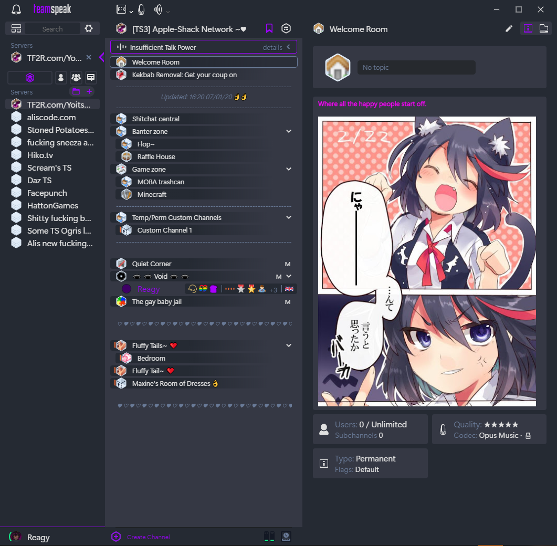Open the notifications bell
Screen dimensions: 557x546
(16, 9)
